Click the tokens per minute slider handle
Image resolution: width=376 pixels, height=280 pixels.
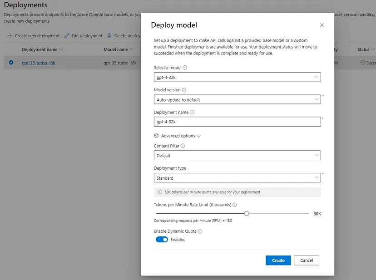(247, 213)
